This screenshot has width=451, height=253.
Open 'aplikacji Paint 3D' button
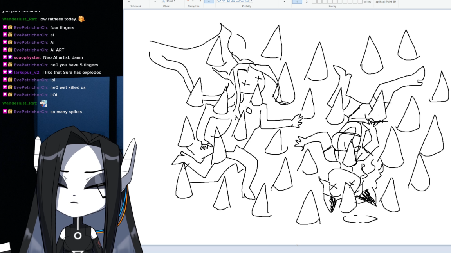[x=386, y=2]
